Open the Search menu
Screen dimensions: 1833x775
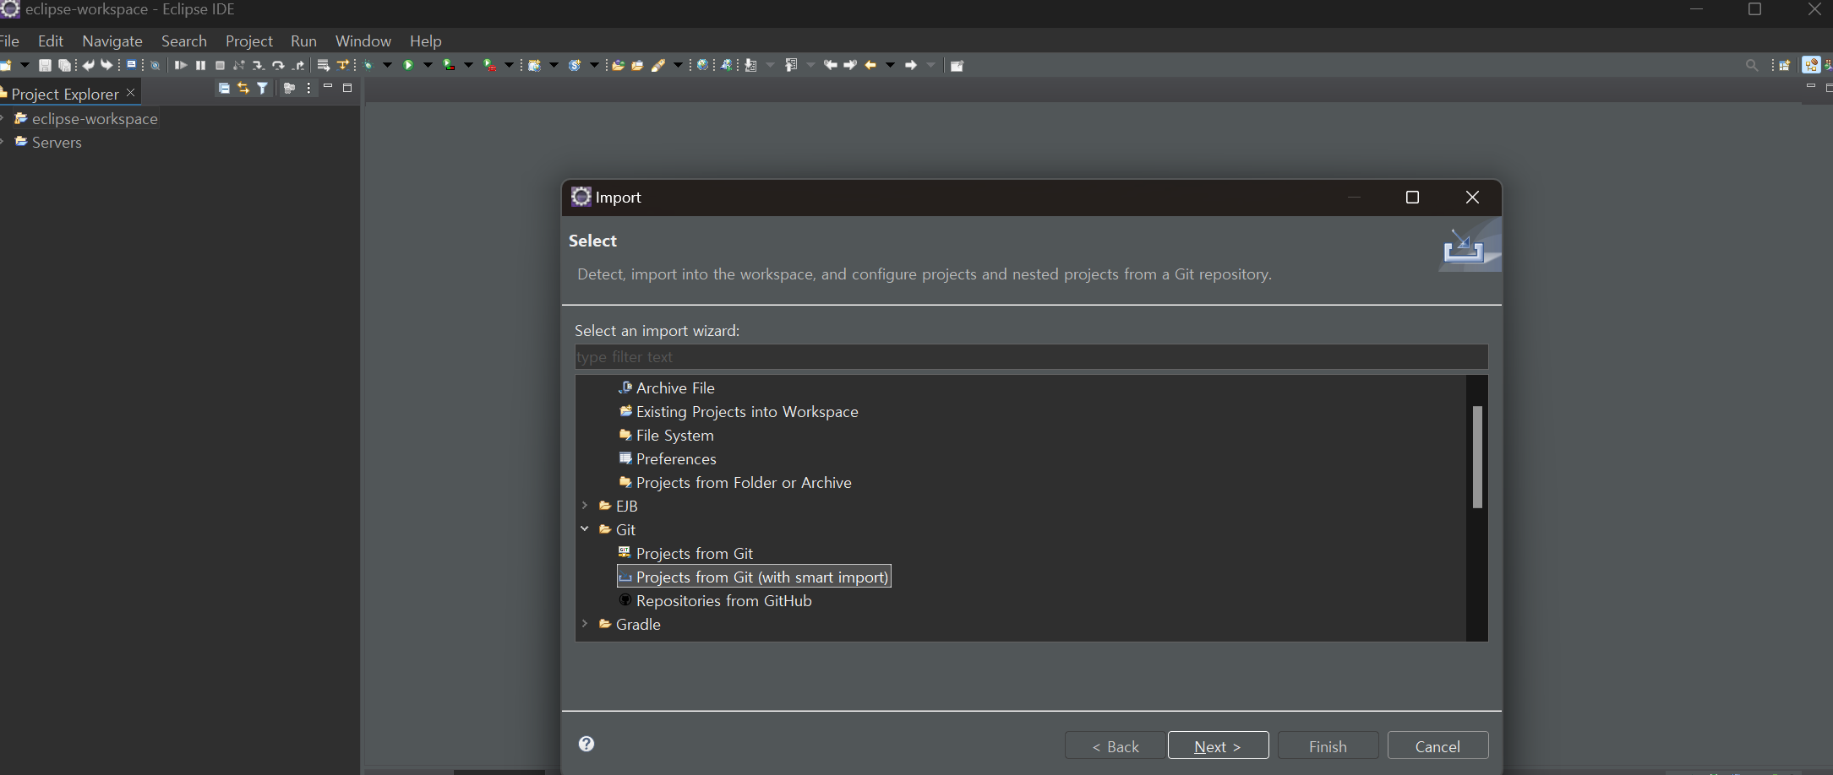[184, 41]
